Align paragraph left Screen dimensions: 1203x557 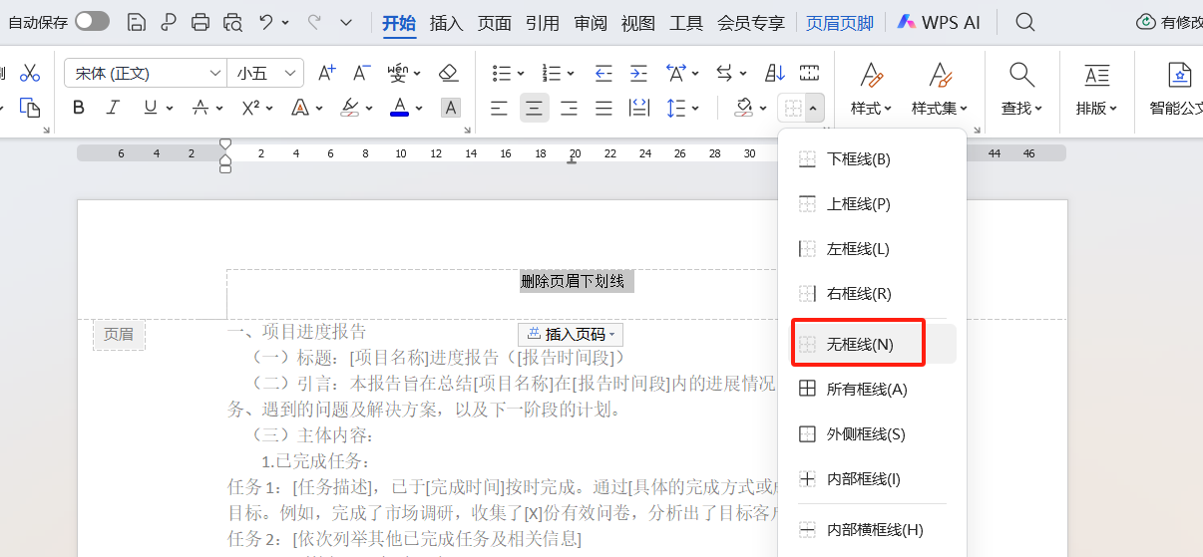pos(500,108)
